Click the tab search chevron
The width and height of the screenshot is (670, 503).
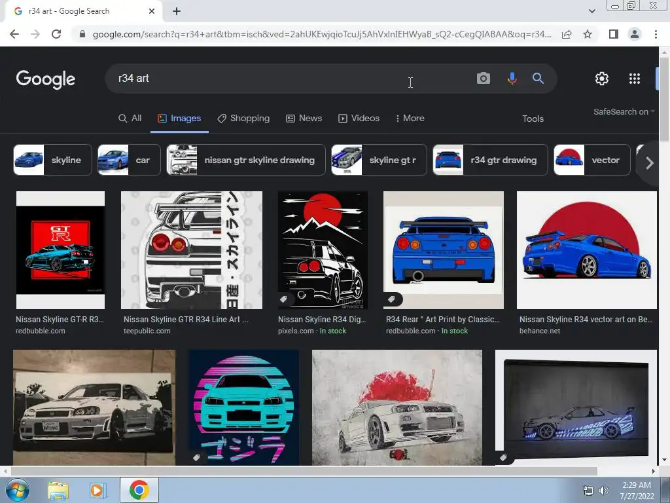591,11
